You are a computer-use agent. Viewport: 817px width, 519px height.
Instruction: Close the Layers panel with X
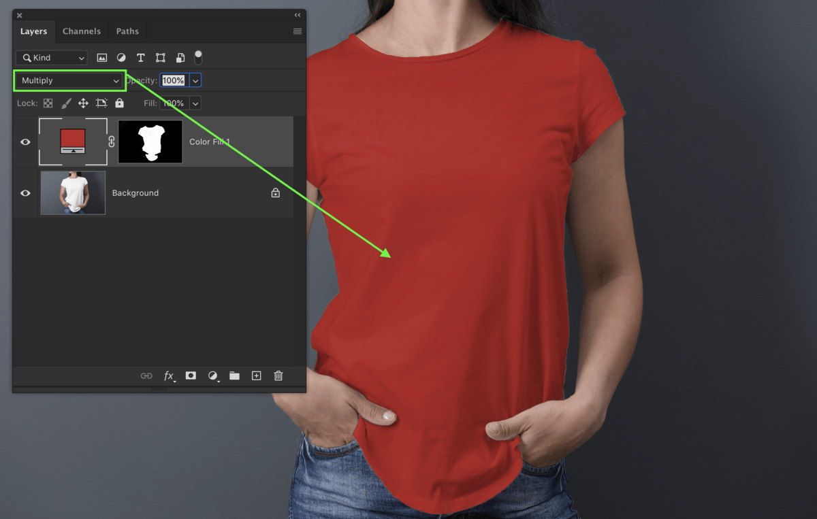pos(19,15)
